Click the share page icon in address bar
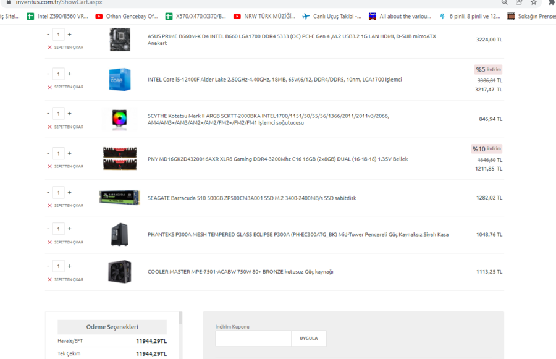 tap(519, 2)
